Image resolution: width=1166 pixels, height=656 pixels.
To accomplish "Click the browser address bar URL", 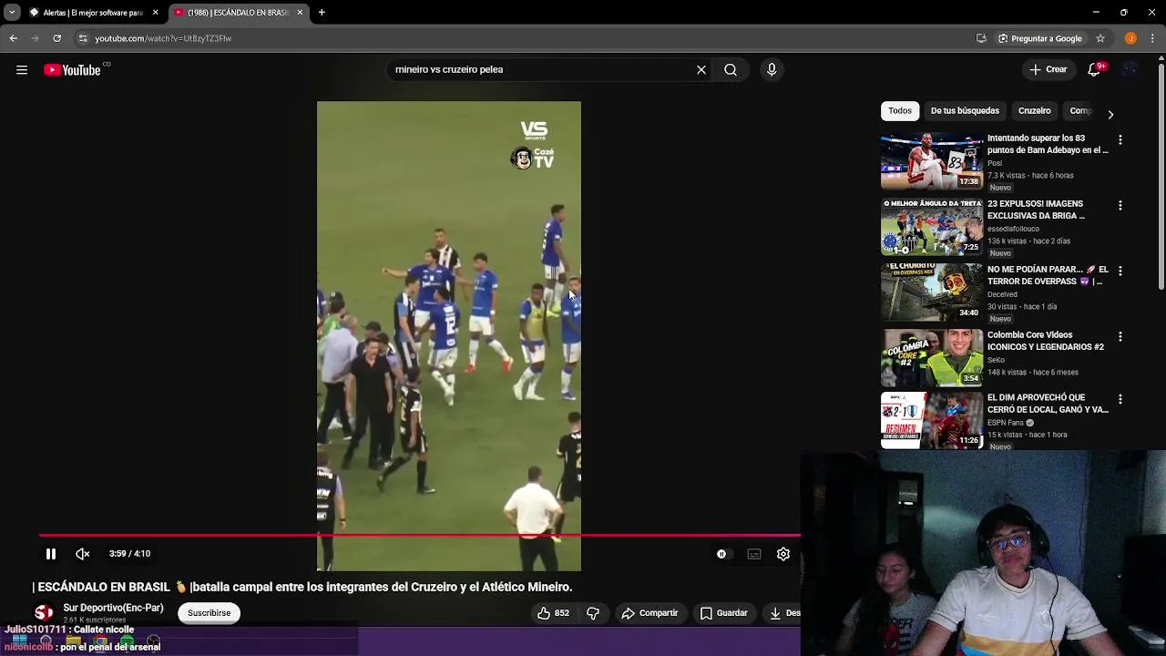I will (163, 38).
